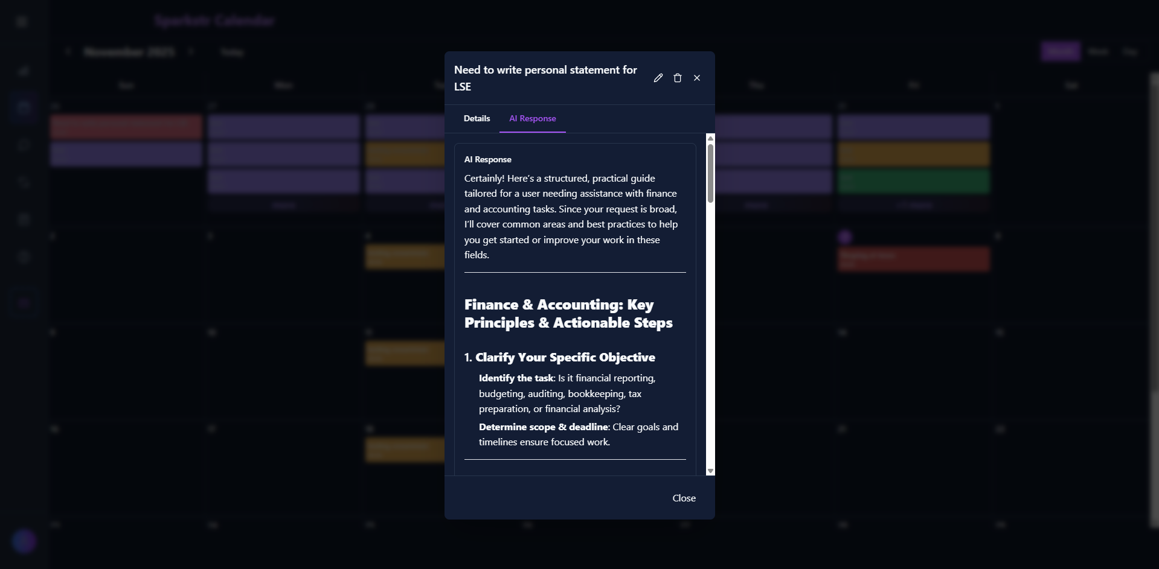This screenshot has height=569, width=1159.
Task: Jump to today using the Today button
Action: coord(233,52)
